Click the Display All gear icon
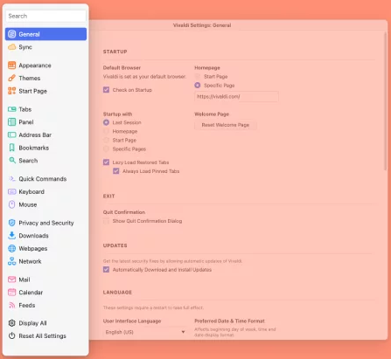Screen dimensions: 391x359 [12, 323]
